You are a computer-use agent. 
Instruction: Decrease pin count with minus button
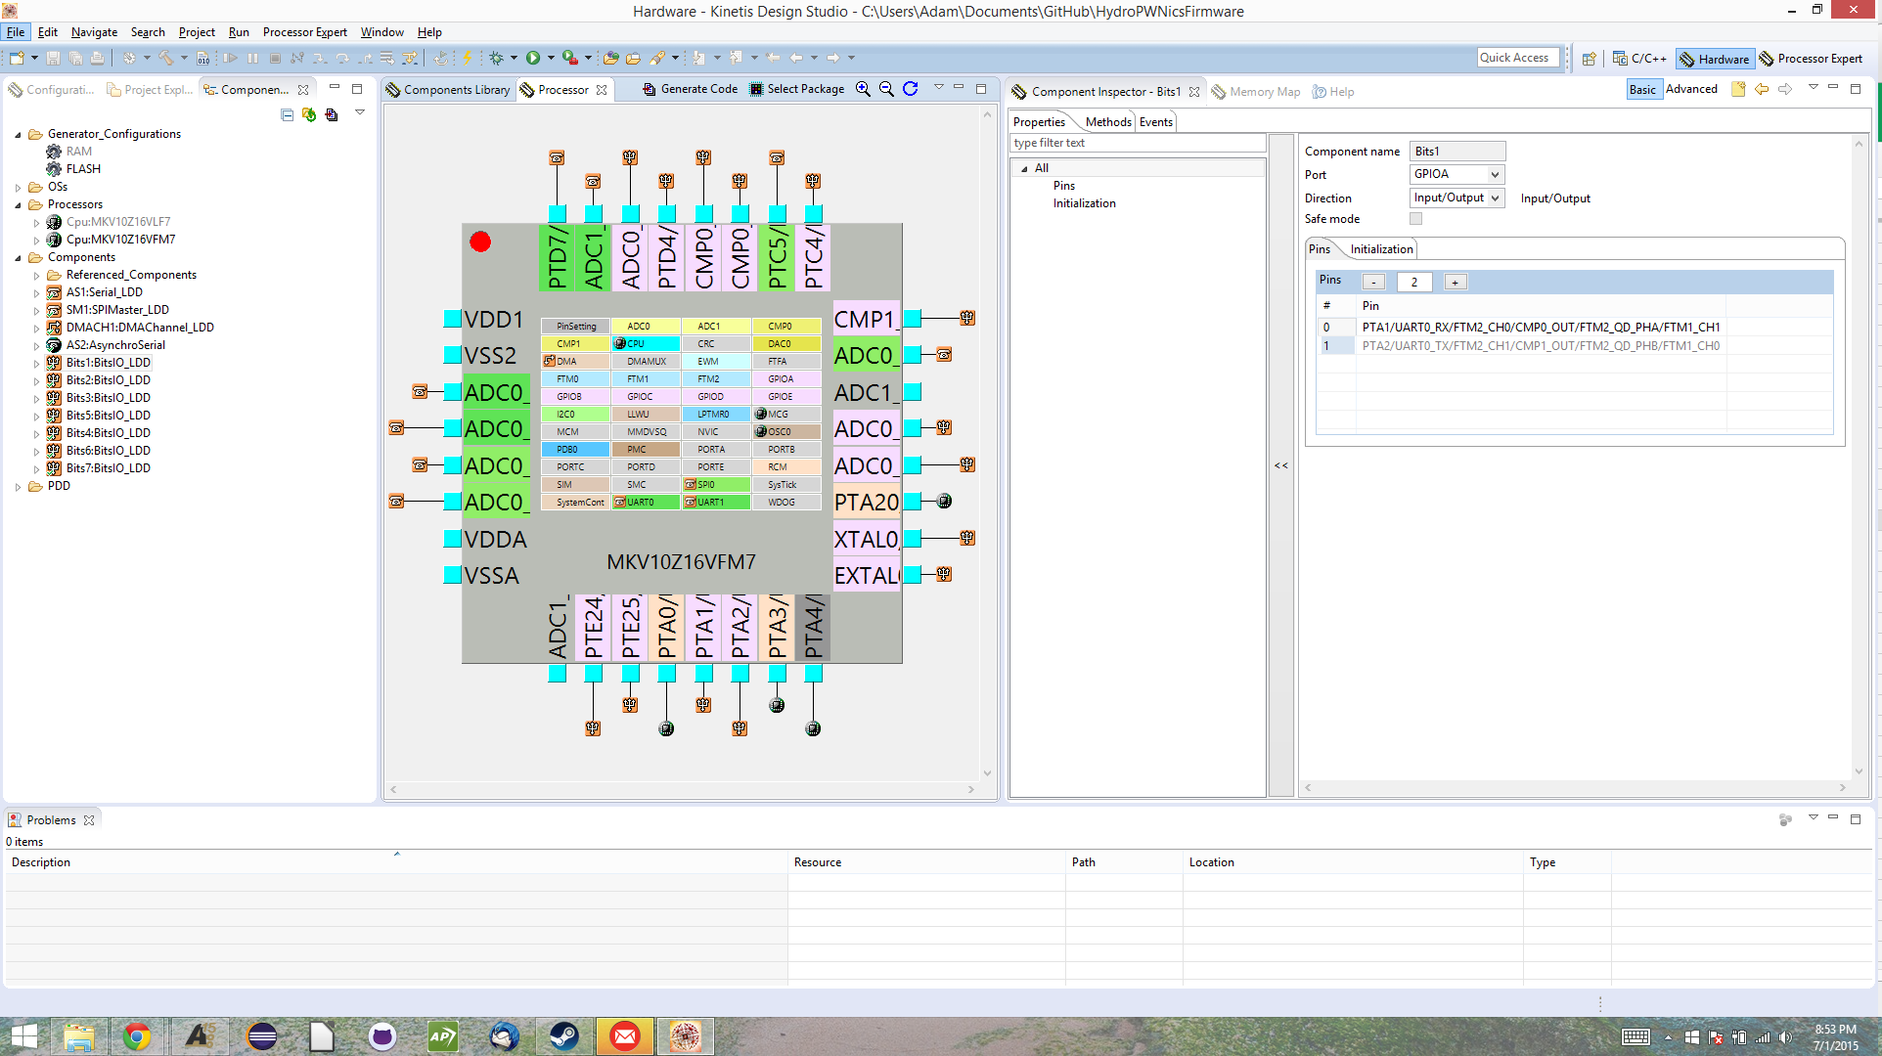pos(1373,283)
